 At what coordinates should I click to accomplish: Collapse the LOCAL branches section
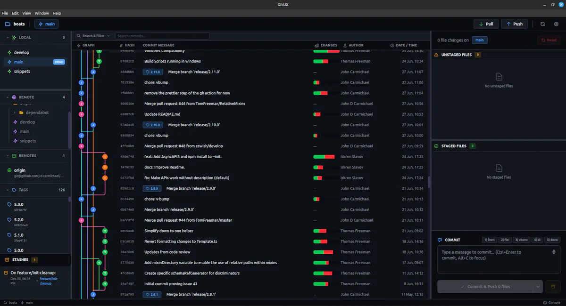tap(7, 37)
